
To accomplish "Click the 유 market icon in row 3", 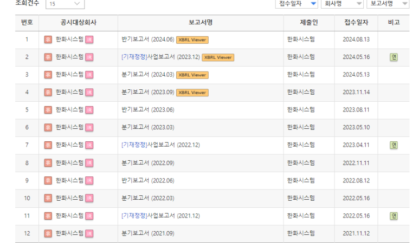I will tap(48, 75).
